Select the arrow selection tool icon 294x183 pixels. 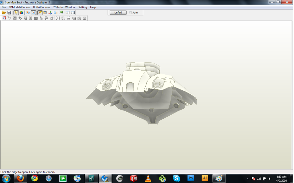4,18
